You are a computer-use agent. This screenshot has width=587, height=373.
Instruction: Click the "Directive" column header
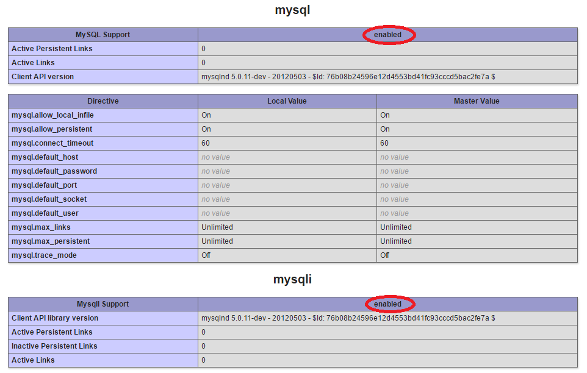[x=103, y=101]
